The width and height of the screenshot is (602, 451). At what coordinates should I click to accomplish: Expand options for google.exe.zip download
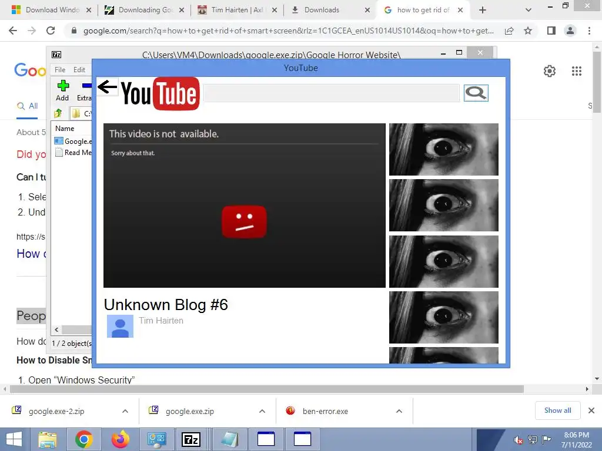262,411
